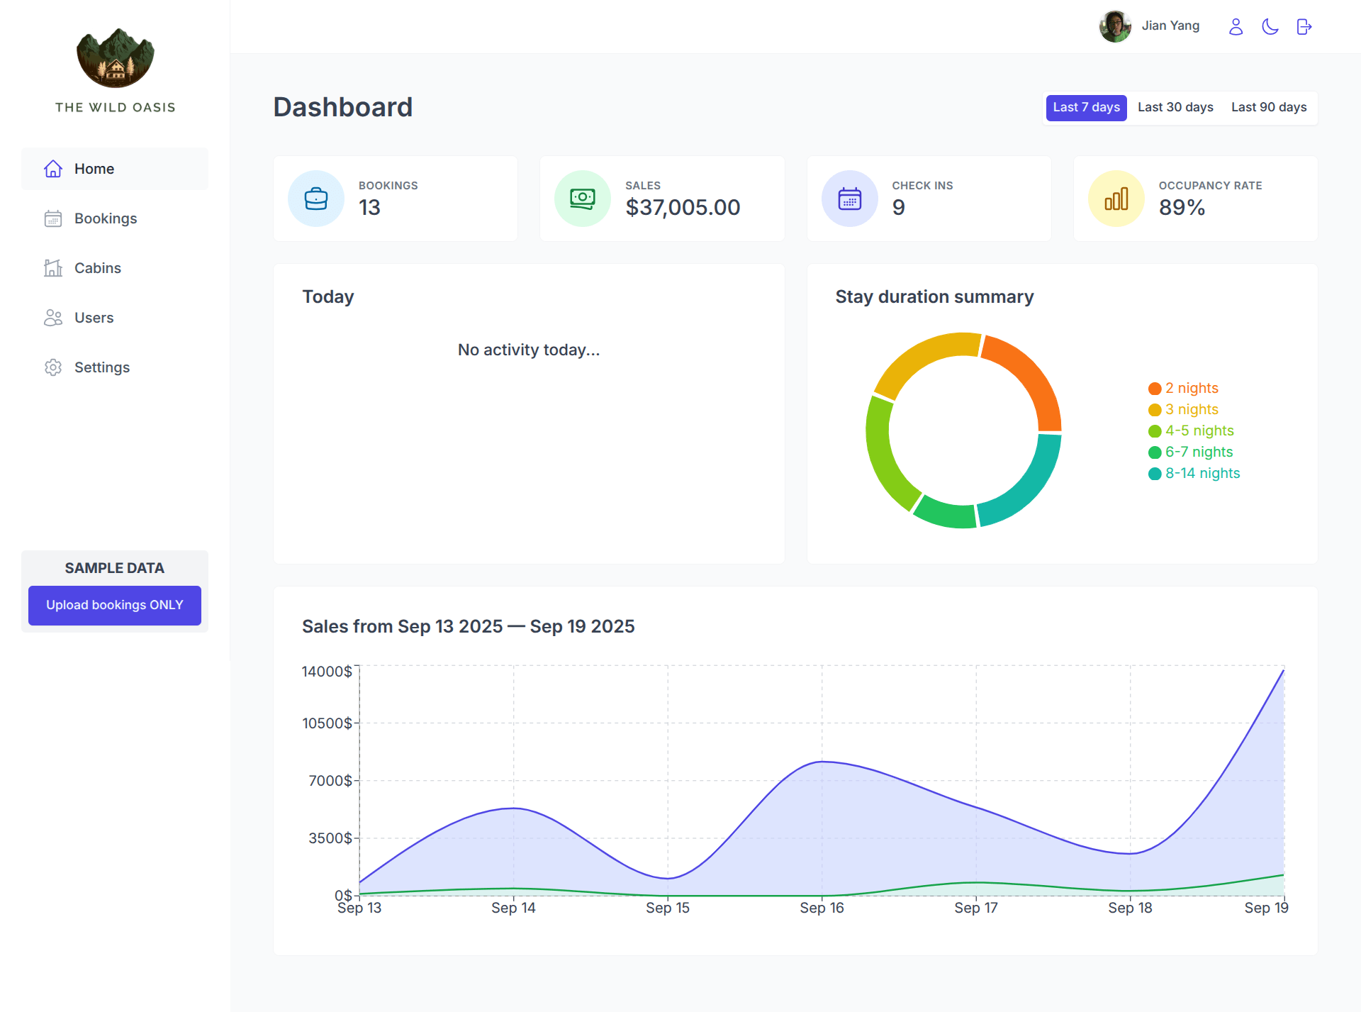
Task: Click the banknote icon in Sales card
Action: pyautogui.click(x=583, y=199)
